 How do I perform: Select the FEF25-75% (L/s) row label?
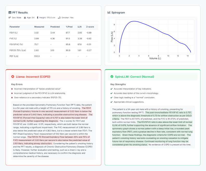click(x=18, y=50)
